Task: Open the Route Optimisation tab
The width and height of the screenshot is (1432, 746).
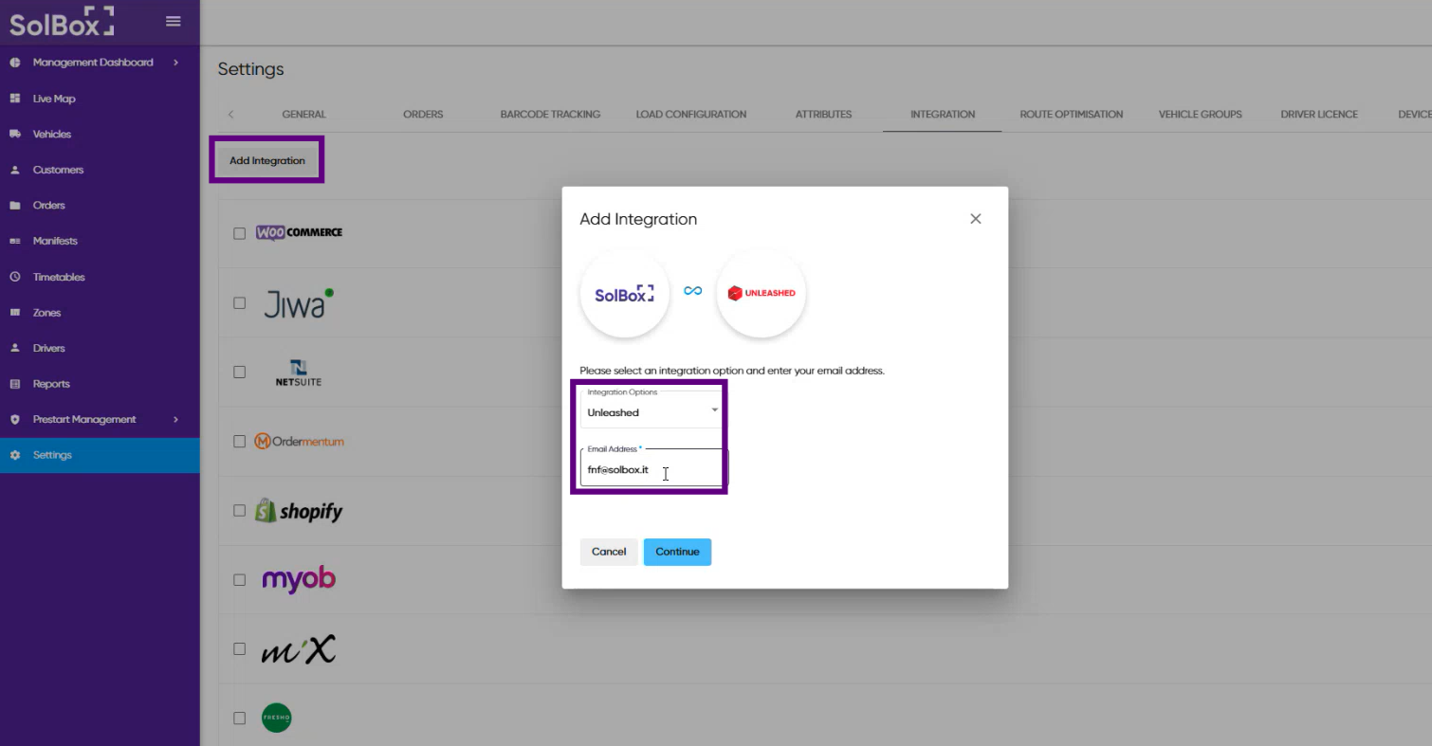Action: click(1072, 115)
